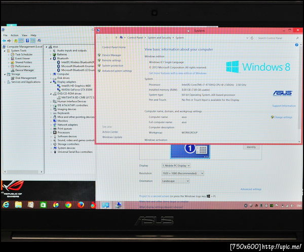This screenshot has height=252, width=304.
Task: Select Device Manager in the console tree
Action: tap(24, 70)
